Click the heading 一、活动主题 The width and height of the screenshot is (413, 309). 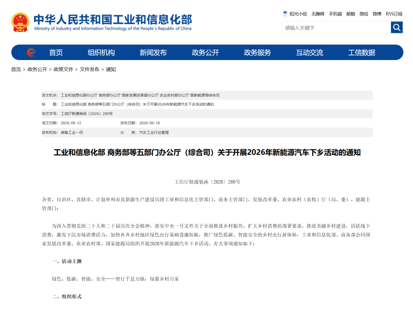pyautogui.click(x=67, y=261)
